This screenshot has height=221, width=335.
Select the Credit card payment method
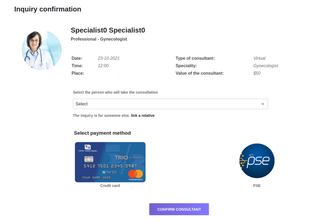110,162
